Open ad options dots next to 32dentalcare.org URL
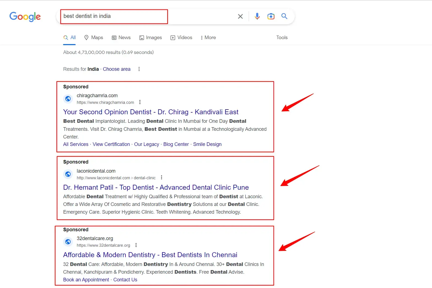This screenshot has height=288, width=432. (136, 245)
